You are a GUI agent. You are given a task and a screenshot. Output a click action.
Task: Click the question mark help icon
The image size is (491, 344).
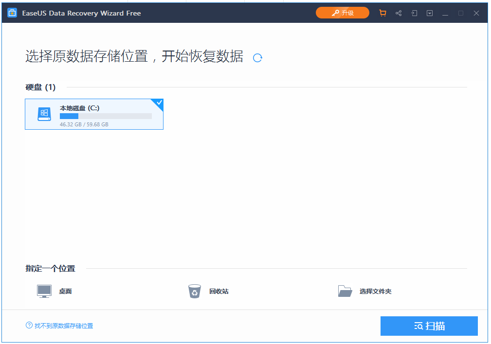[29, 326]
